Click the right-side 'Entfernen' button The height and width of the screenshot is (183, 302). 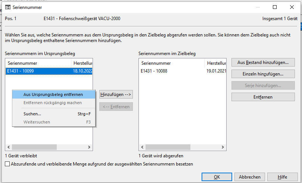[263, 97]
